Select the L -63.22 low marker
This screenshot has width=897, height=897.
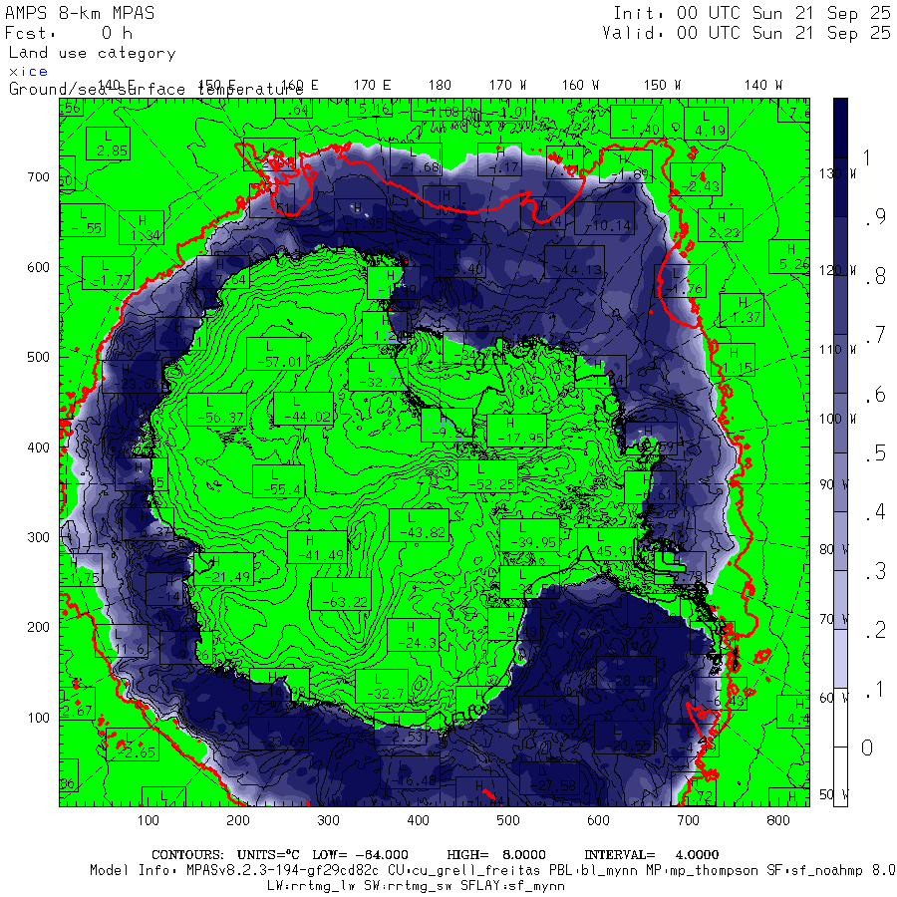point(341,593)
